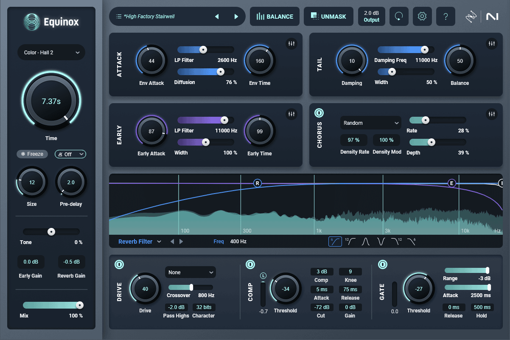Select 12 dB high-cut filter shape
This screenshot has width=510, height=340.
point(396,242)
